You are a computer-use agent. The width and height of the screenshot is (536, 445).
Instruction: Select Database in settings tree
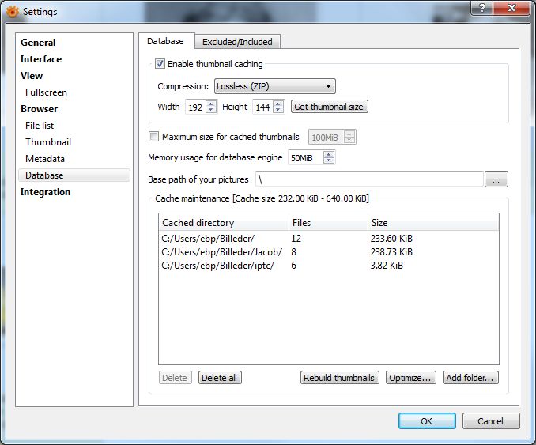[74, 175]
